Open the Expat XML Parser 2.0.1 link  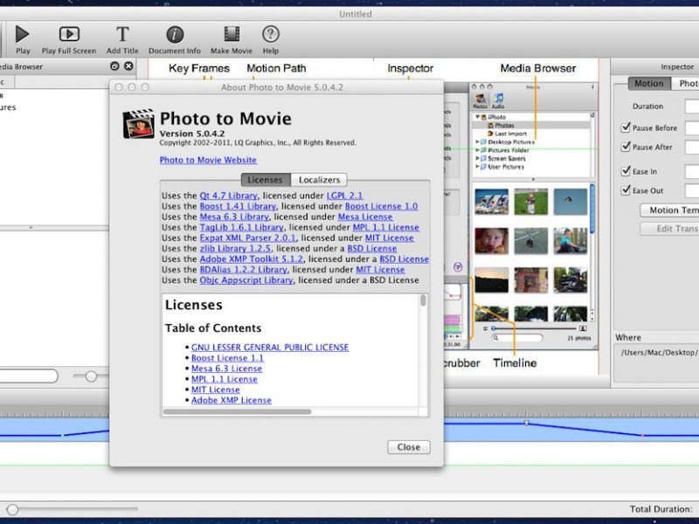click(247, 238)
